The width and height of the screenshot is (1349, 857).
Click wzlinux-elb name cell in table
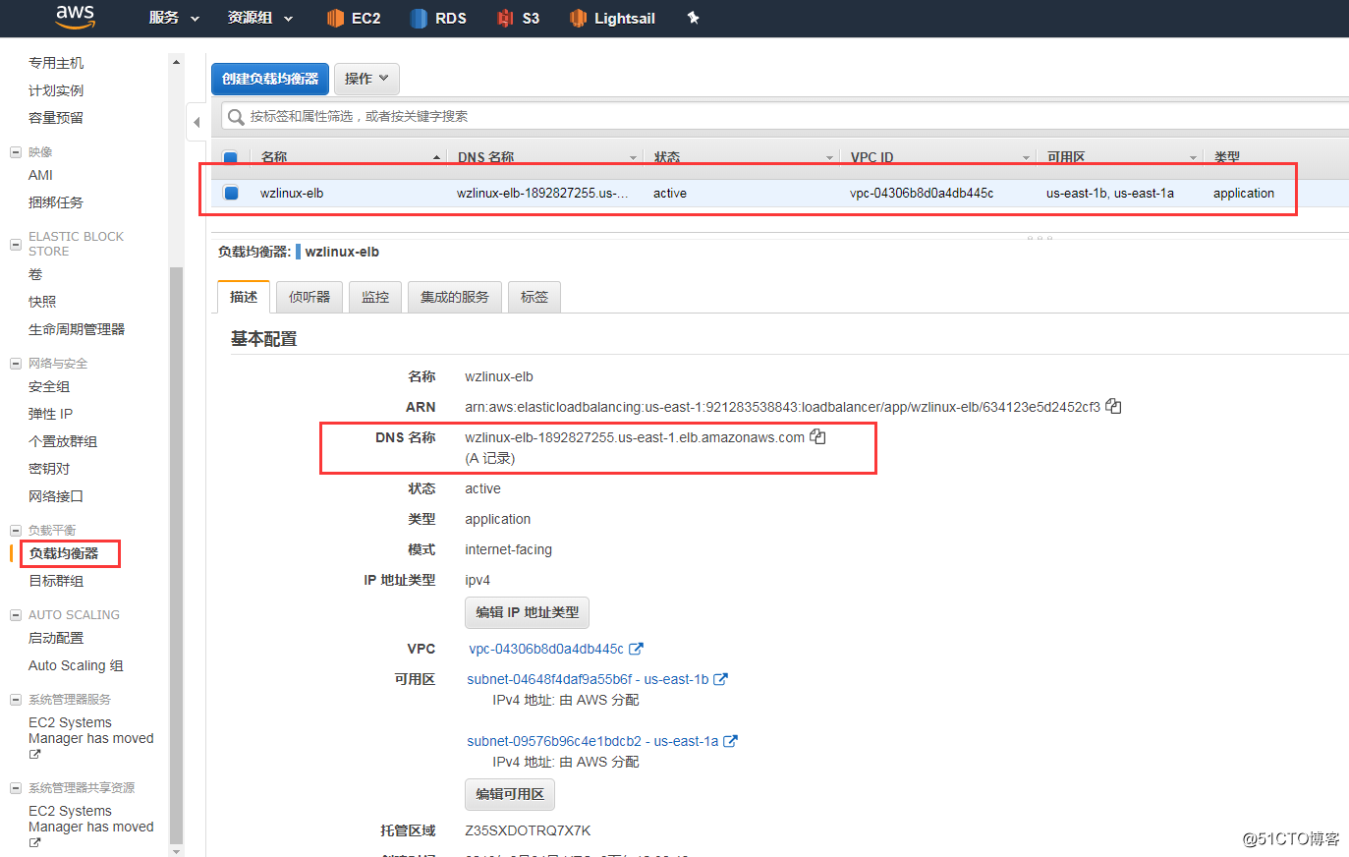pos(292,193)
